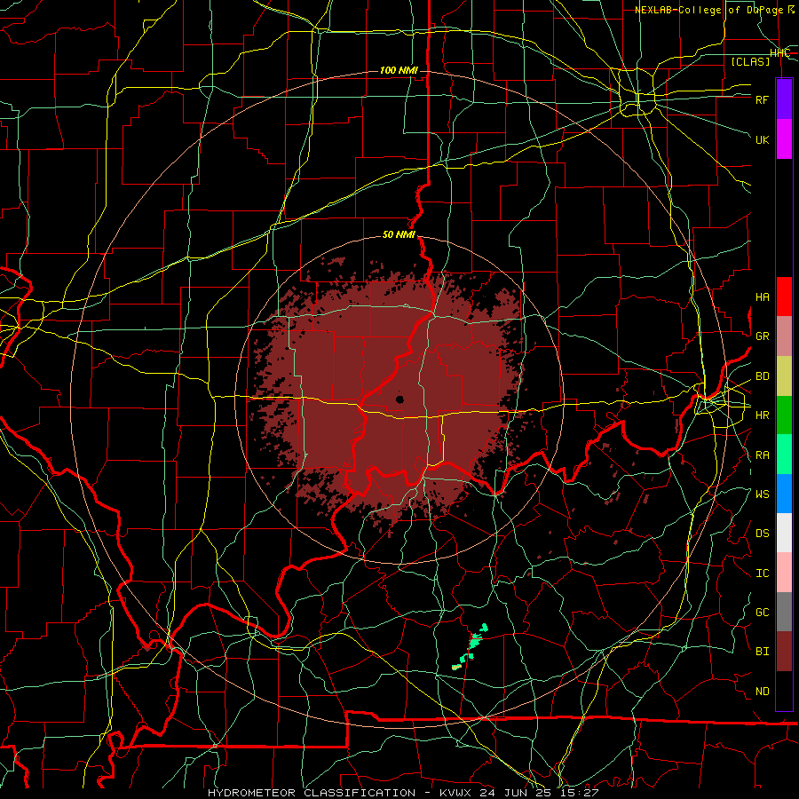This screenshot has width=799, height=799.
Task: Click the "100 NMI" range ring label
Action: [399, 70]
